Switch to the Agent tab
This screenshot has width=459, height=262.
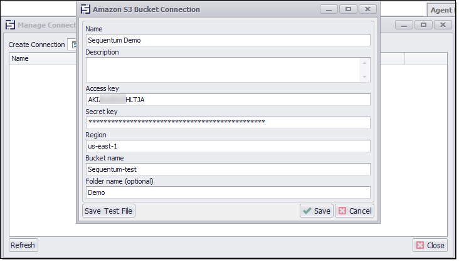443,9
